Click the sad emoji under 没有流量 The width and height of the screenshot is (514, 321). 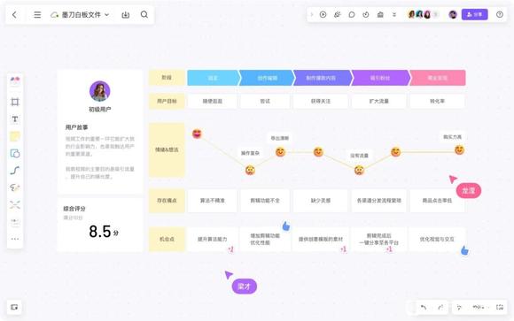[x=359, y=170]
